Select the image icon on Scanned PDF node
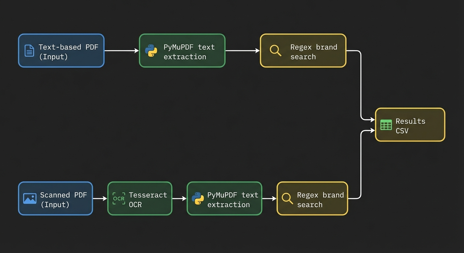 point(30,198)
